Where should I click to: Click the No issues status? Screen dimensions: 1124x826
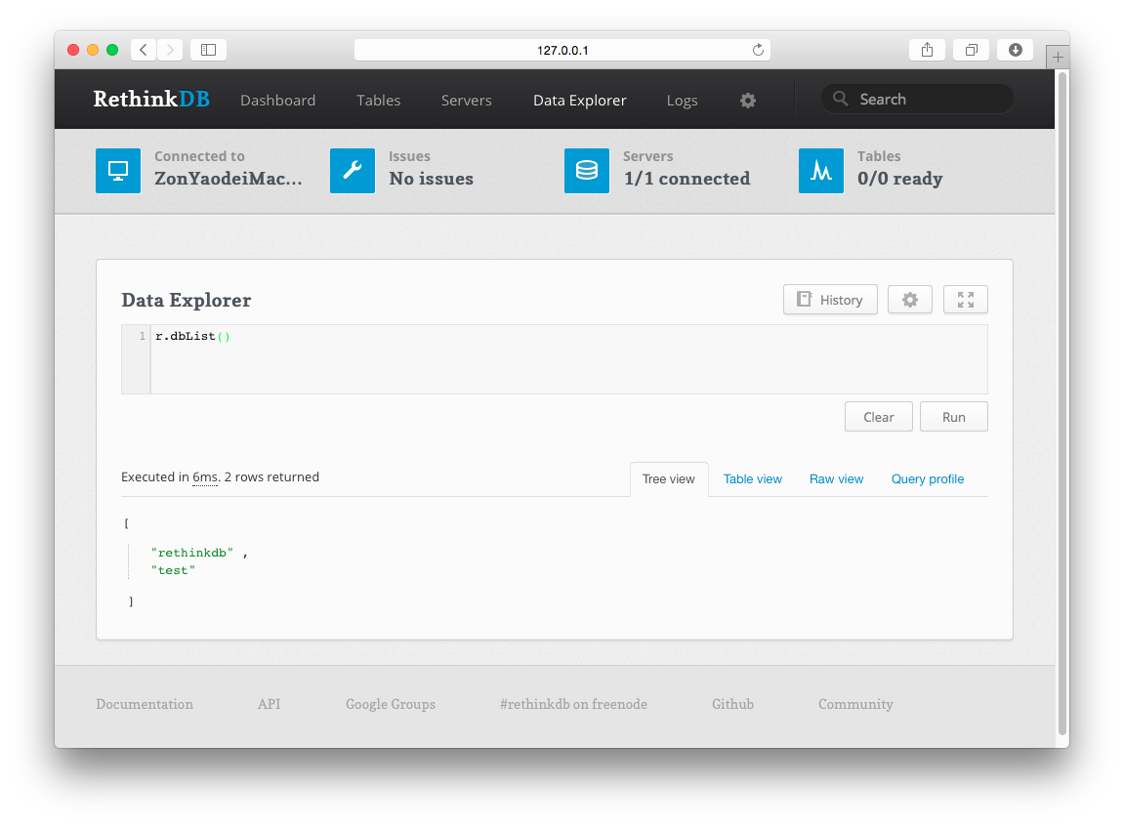click(x=432, y=179)
